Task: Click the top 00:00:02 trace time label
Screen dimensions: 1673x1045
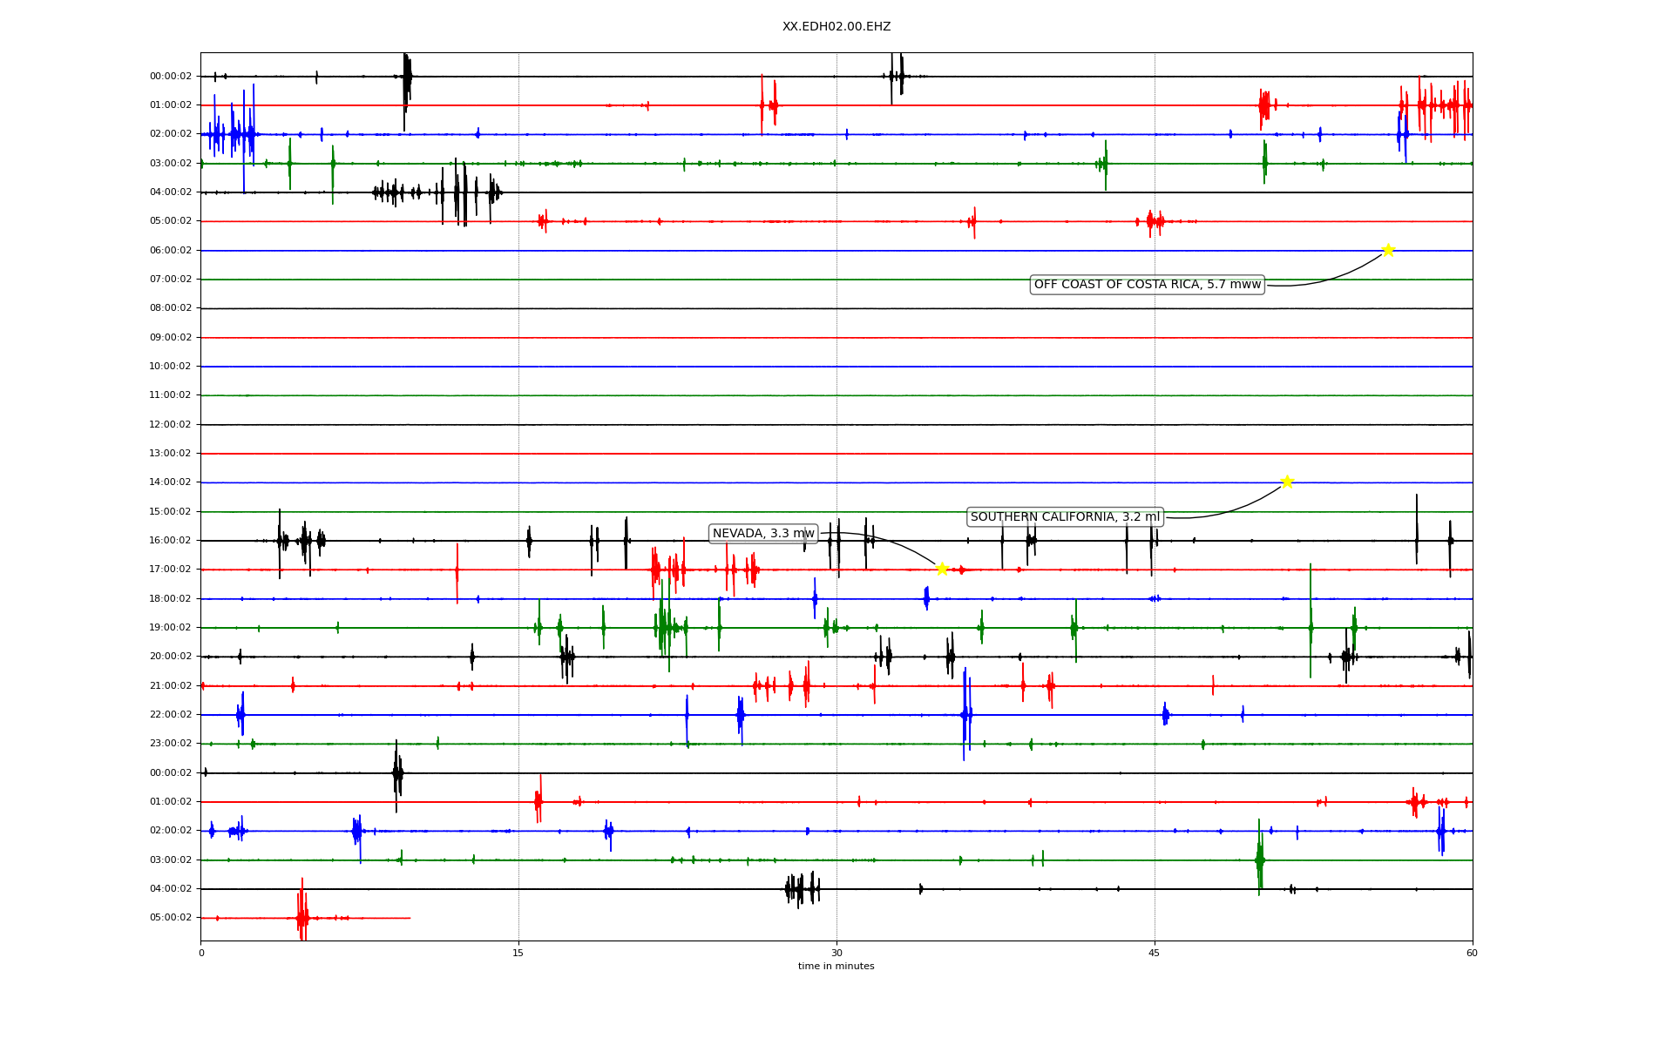Action: (171, 77)
